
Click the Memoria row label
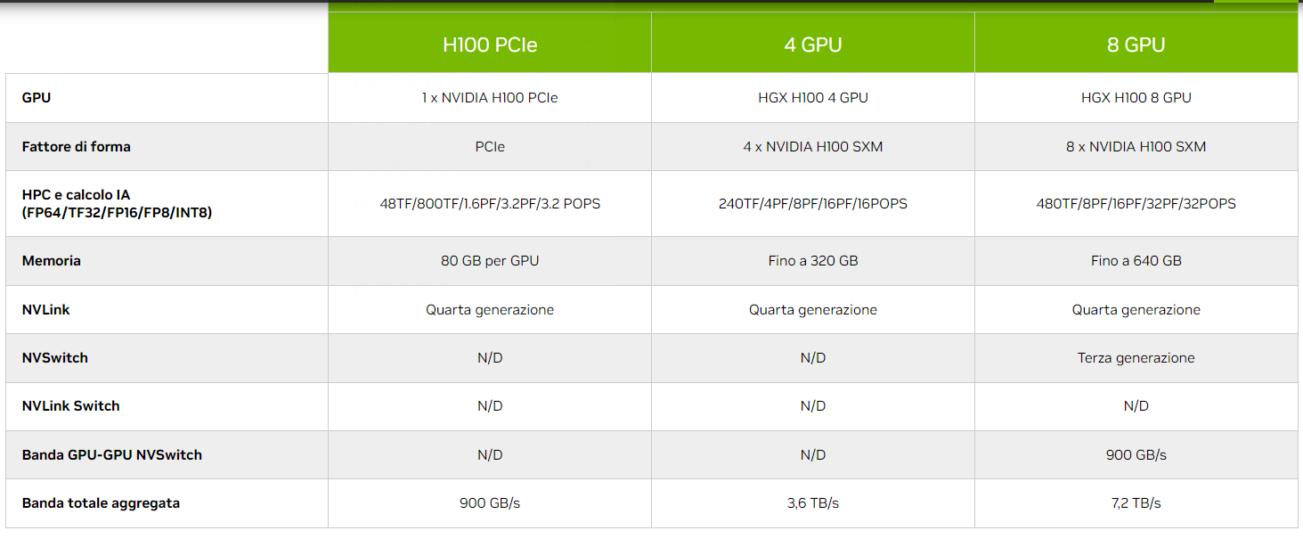52,261
